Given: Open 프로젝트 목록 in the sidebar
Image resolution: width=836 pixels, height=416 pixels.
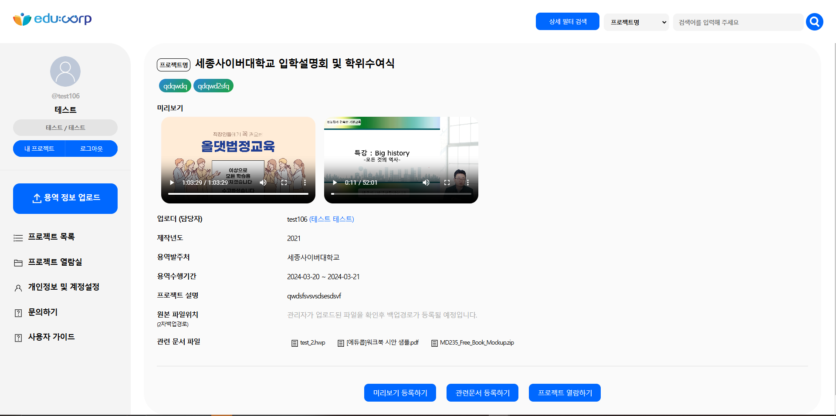Looking at the screenshot, I should [51, 237].
